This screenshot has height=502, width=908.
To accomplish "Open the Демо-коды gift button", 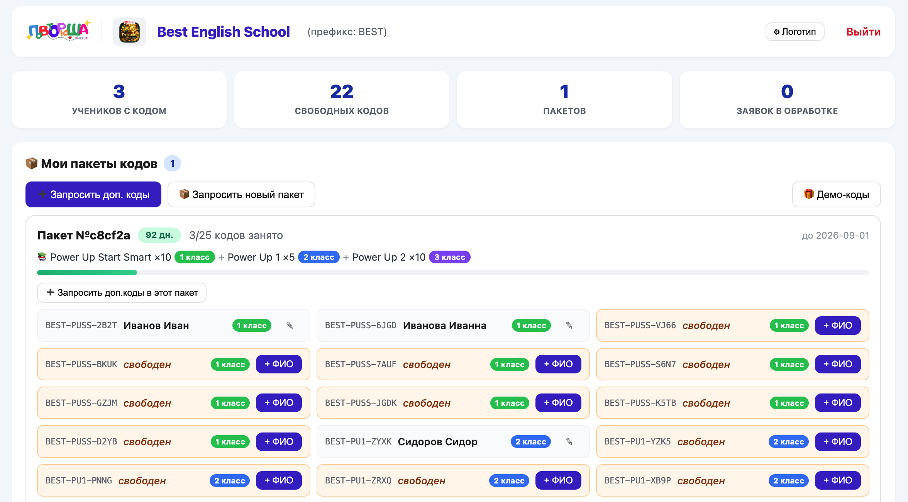I will point(836,195).
